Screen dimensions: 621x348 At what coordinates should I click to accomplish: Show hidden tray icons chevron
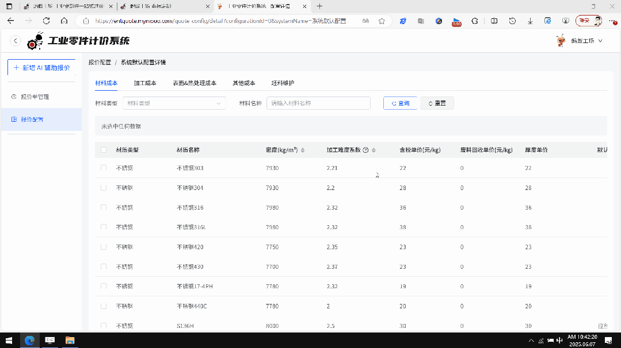(x=531, y=341)
